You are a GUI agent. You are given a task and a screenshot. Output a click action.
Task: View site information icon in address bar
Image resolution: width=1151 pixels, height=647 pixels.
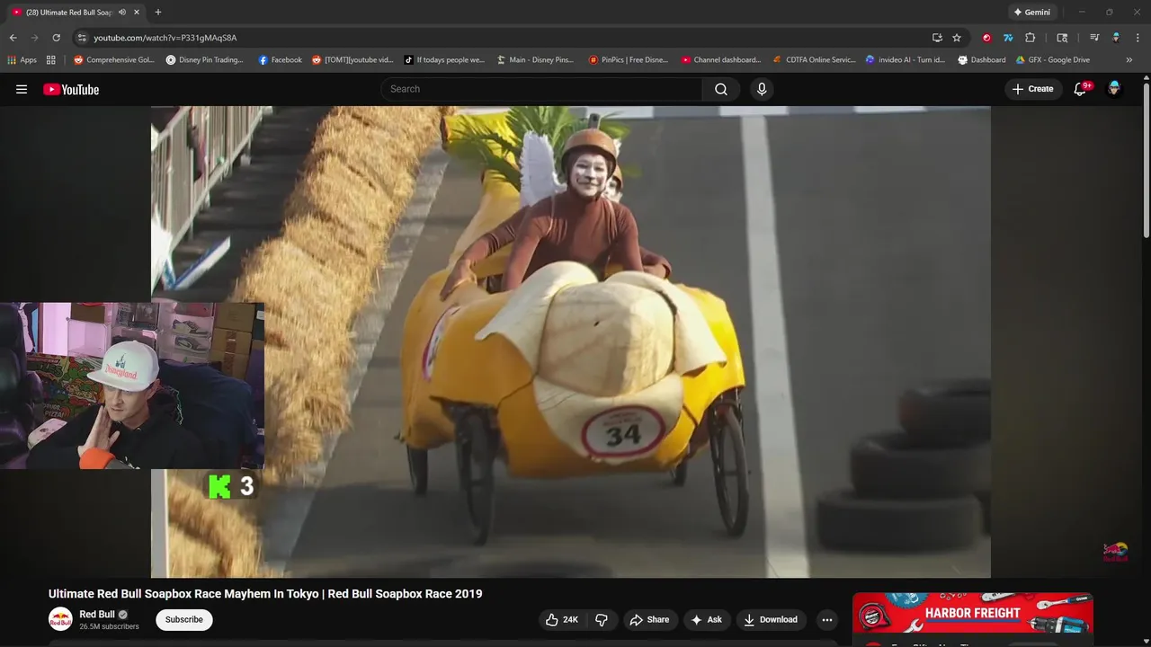point(81,38)
